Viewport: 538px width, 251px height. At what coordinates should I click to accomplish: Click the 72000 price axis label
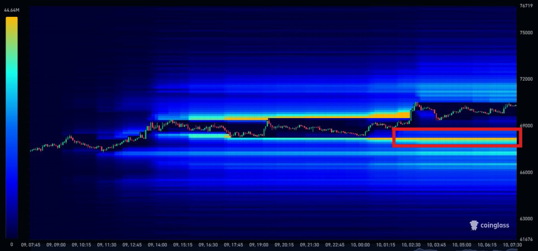(526, 79)
